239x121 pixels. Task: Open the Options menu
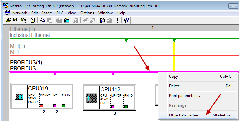coord(87,13)
